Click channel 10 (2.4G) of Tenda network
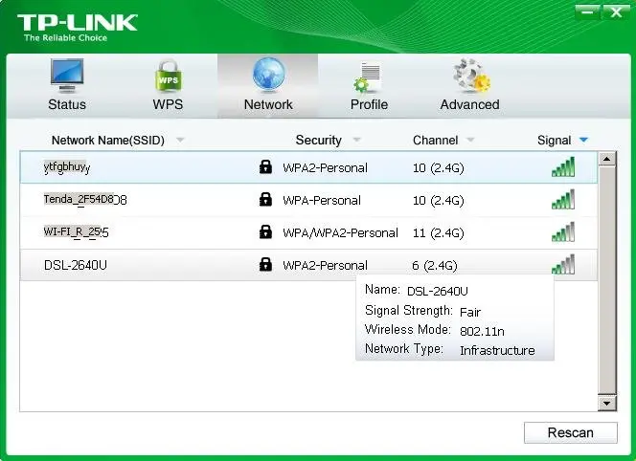This screenshot has width=636, height=461. click(x=438, y=201)
